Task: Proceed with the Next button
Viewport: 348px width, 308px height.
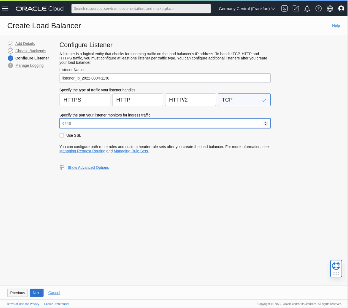Action: click(36, 293)
